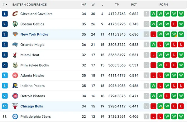
Task: Select the Boston Celtics logo icon
Action: tap(15, 24)
